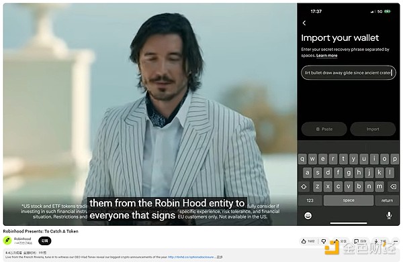
Task: Tap the m key
Action: coord(379,187)
